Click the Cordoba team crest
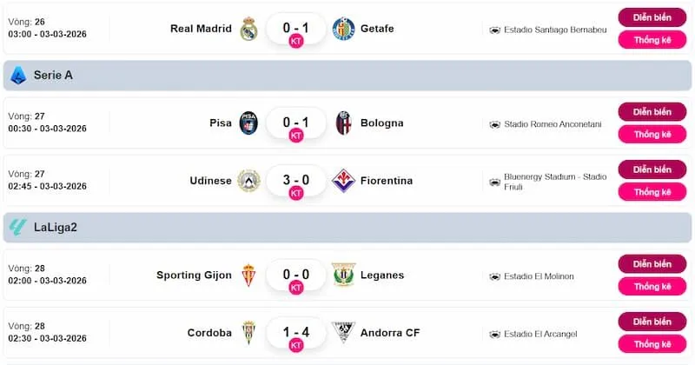 [248, 333]
